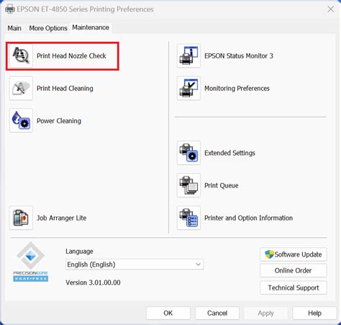Open the Online Order button
Viewport: 341px width, 325px height.
(x=294, y=270)
